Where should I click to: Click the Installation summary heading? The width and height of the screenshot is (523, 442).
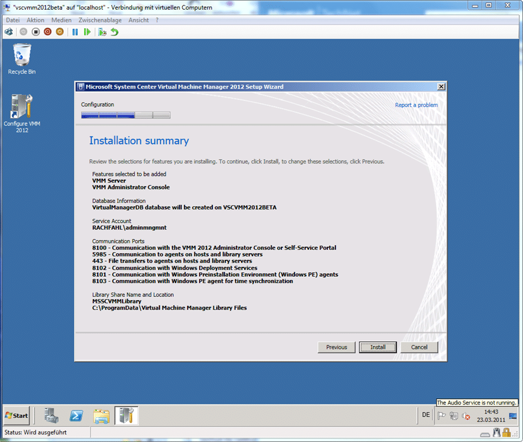coord(139,141)
